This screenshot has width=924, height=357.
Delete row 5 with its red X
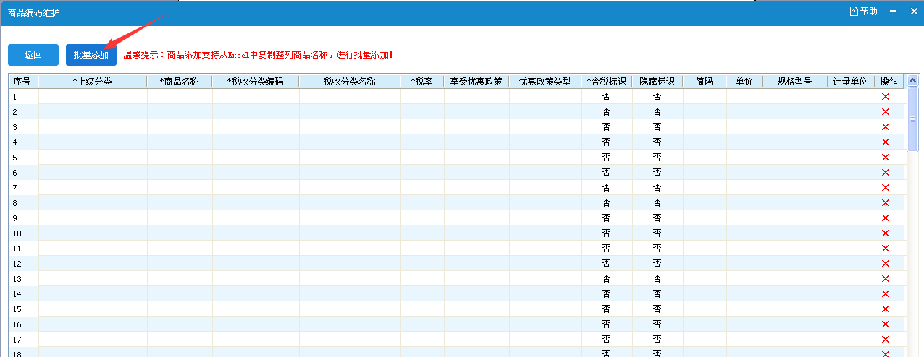point(885,158)
